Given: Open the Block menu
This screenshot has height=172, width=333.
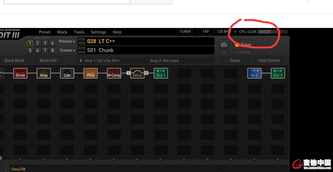Looking at the screenshot, I should (62, 32).
